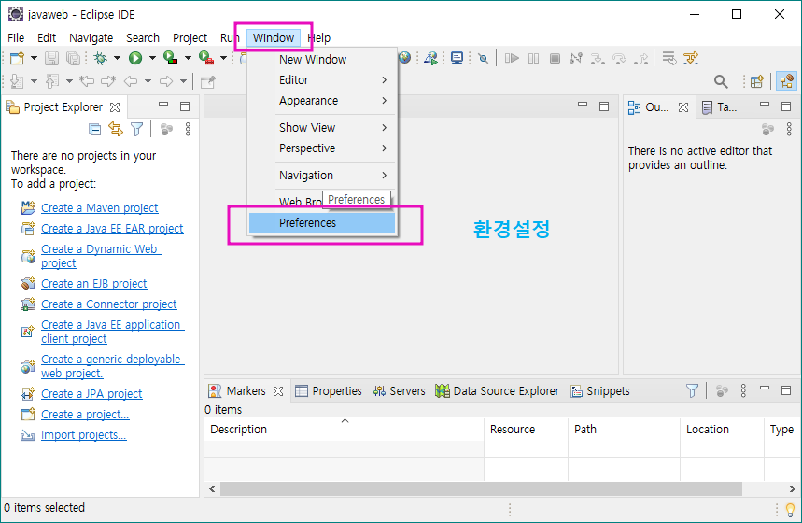
Task: Switch to the Properties tab
Action: point(329,391)
